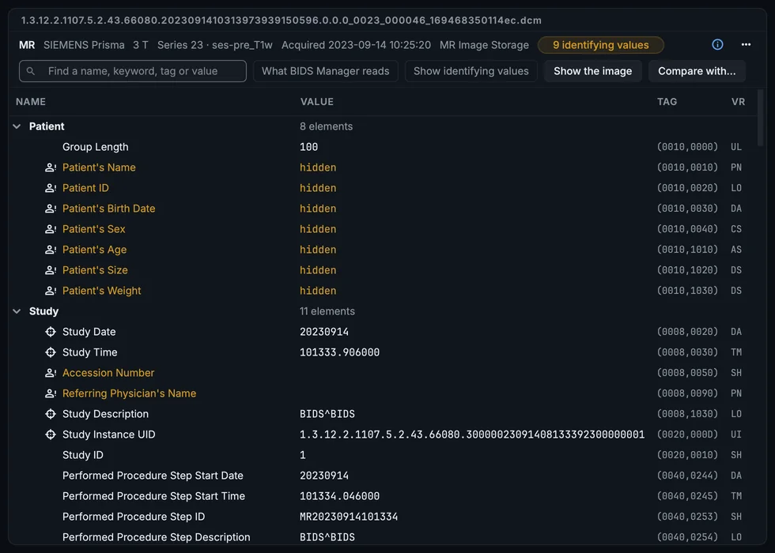775x553 pixels.
Task: Click the hidden value of Patient's Name
Action: (318, 167)
